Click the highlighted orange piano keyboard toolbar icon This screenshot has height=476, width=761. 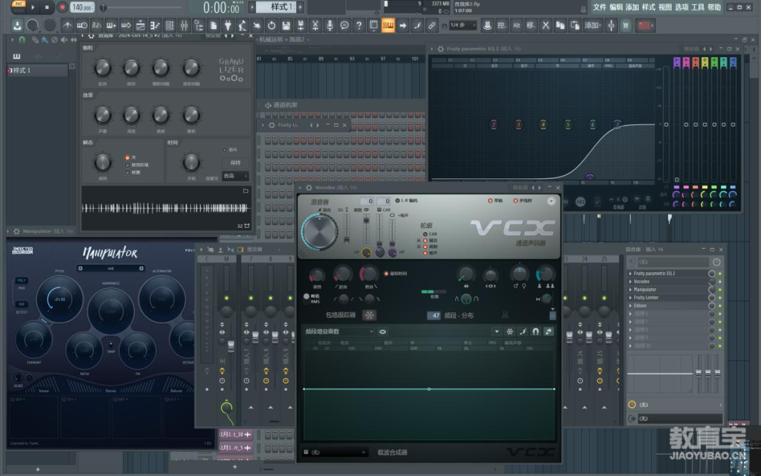388,25
